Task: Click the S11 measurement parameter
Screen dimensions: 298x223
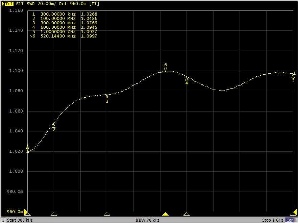Action: (20, 4)
